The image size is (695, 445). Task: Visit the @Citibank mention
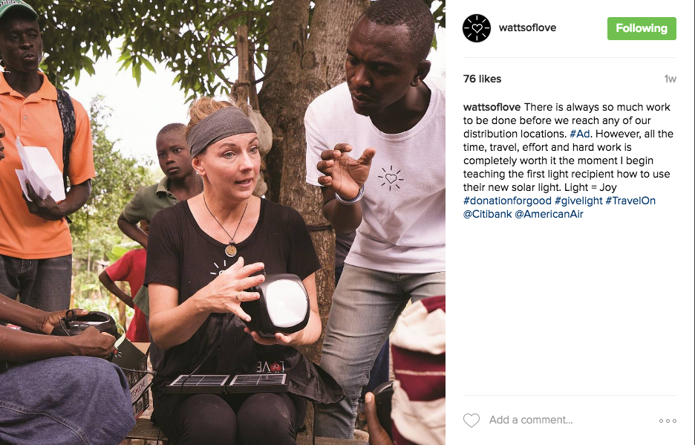click(x=488, y=214)
